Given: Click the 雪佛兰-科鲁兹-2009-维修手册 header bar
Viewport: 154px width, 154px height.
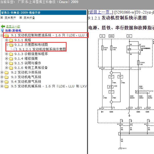Looking at the screenshot, I should point(43,13).
